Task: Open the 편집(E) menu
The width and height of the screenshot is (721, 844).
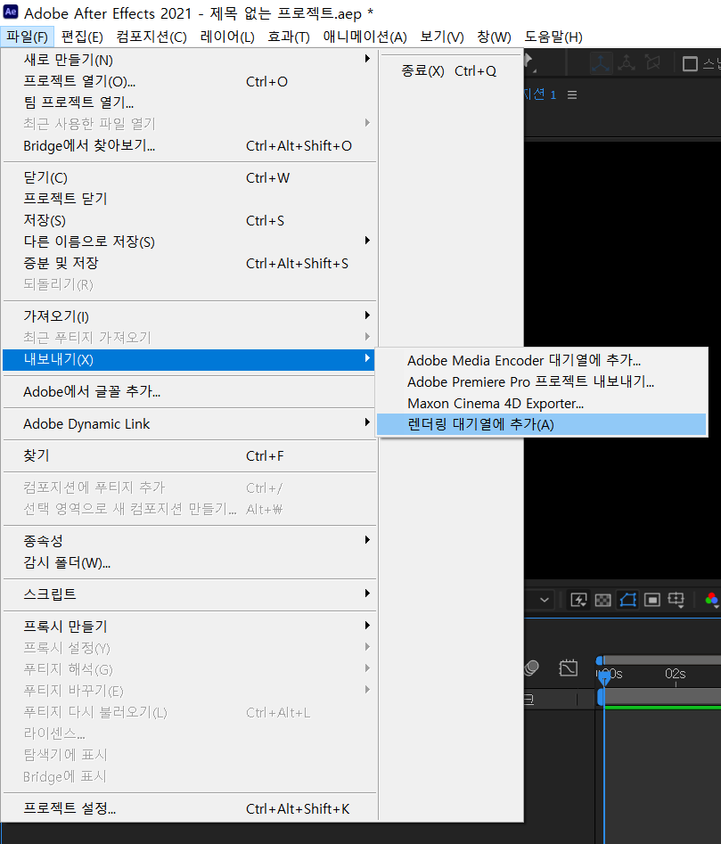Action: click(82, 37)
